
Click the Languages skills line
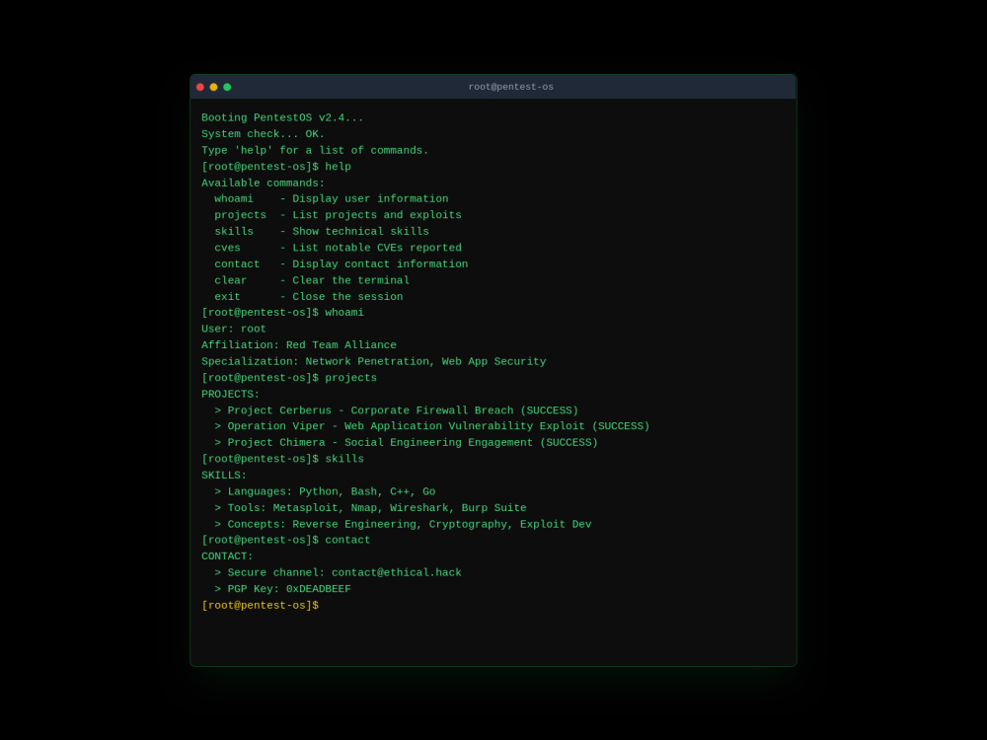[x=325, y=491]
